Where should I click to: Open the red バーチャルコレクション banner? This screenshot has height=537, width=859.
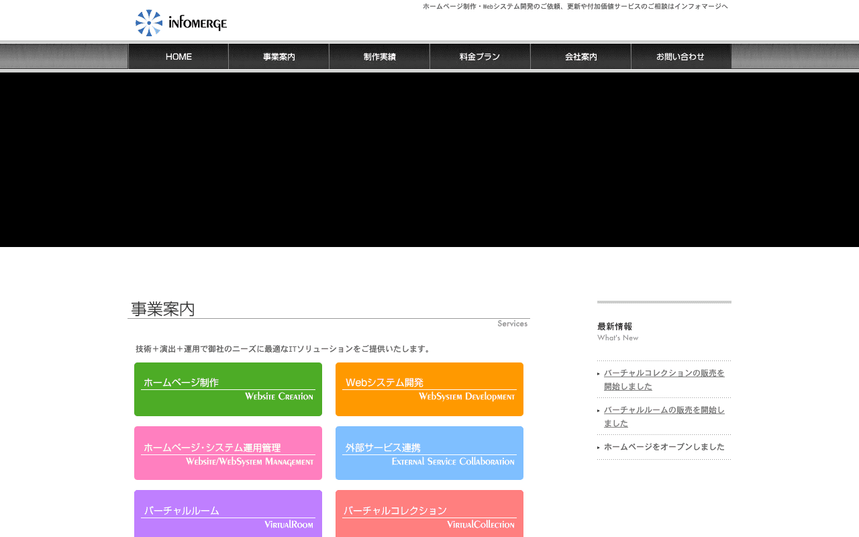(x=429, y=514)
